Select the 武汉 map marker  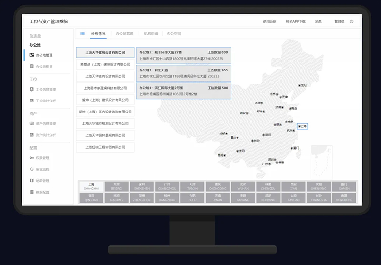[267, 135]
